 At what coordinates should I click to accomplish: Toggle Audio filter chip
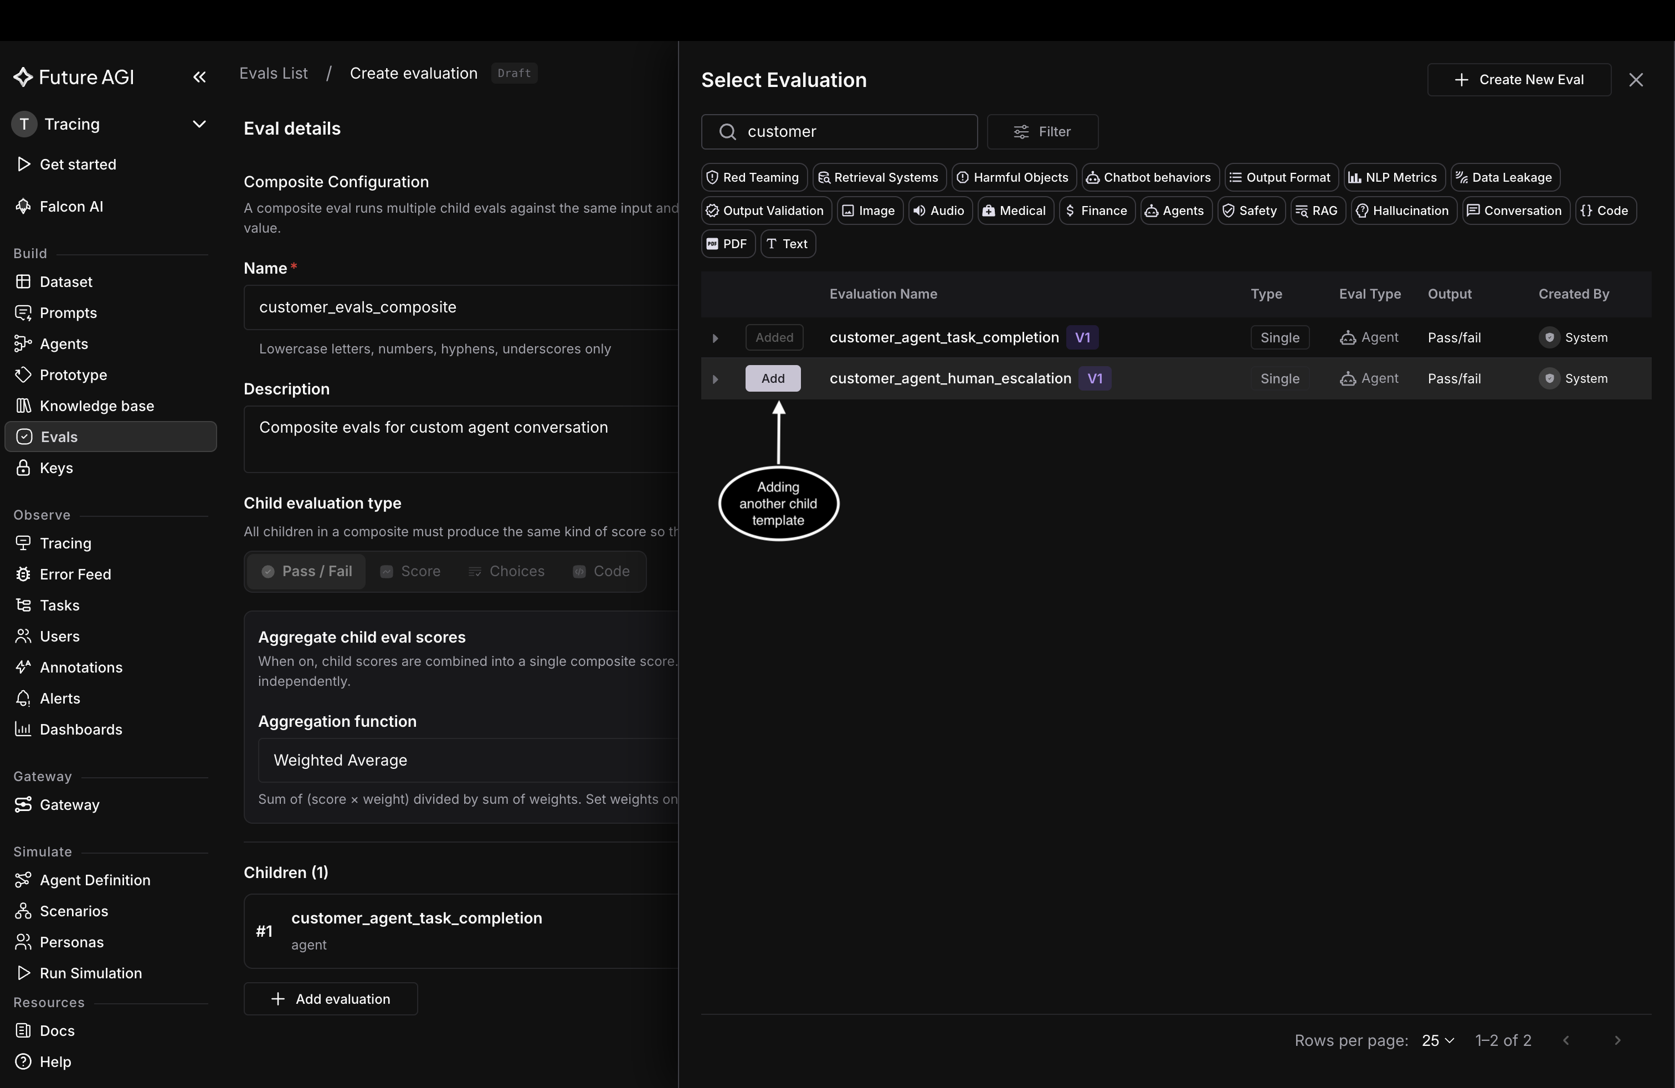coord(939,211)
